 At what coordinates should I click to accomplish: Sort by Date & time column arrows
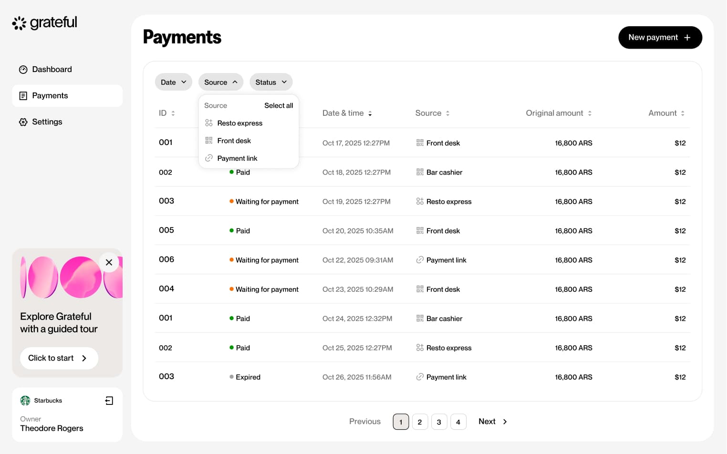(x=370, y=113)
